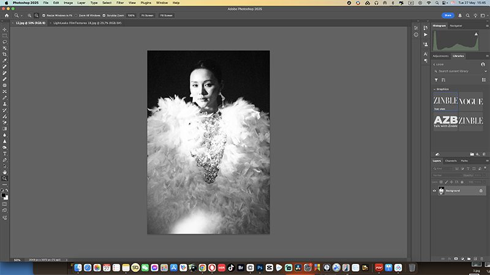Viewport: 490px width, 275px height.
Task: Hide the Background layer visibility eye
Action: 435,191
